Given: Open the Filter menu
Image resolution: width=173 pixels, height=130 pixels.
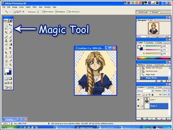Looking at the screenshot, I should click(x=35, y=7).
